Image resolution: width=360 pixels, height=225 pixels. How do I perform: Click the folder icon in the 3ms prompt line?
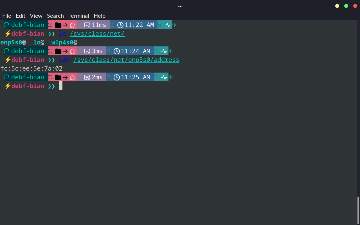[x=58, y=51]
